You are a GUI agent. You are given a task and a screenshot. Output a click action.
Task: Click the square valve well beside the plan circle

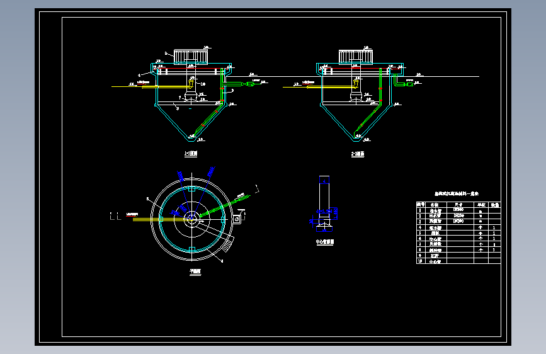[x=237, y=219]
